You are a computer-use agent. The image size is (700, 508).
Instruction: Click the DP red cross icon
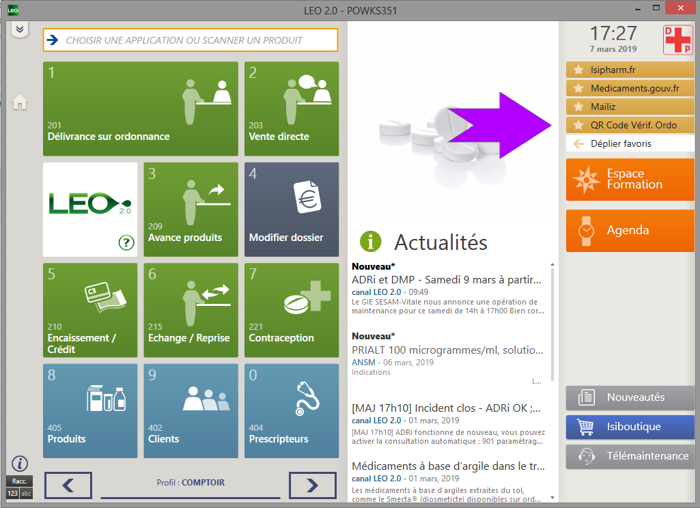677,40
